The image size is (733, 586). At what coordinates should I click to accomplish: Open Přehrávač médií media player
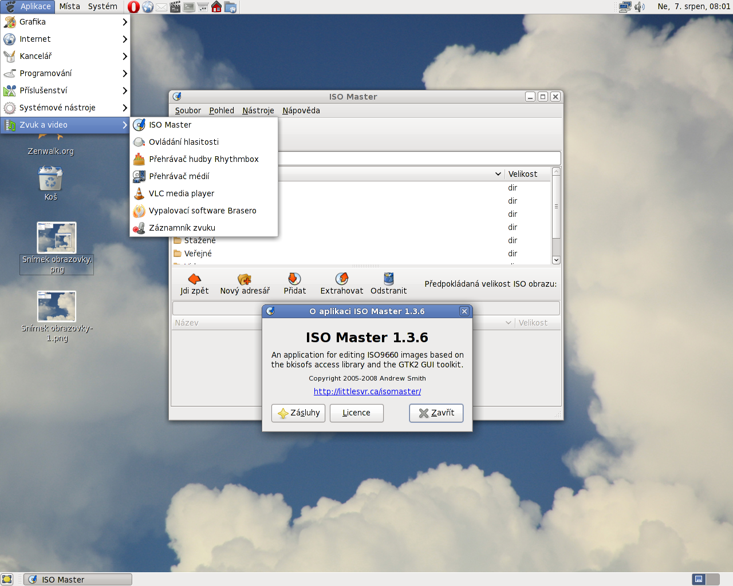[204, 176]
